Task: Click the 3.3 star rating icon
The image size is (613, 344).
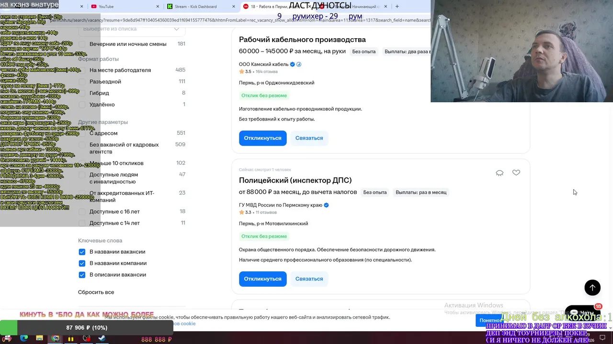Action: pyautogui.click(x=242, y=213)
